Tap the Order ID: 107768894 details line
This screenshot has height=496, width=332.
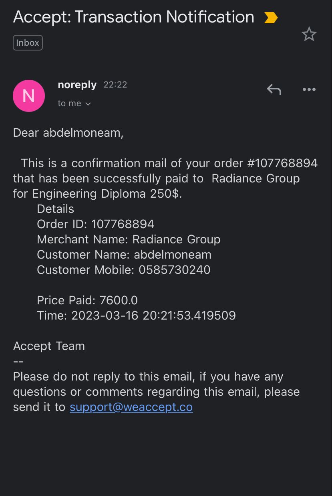pos(96,224)
